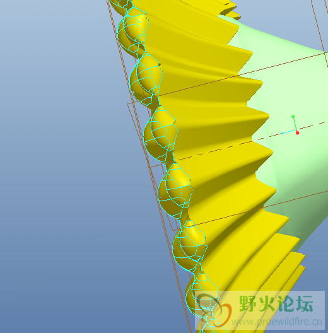Open the www.proewildfire.cn watermark link
Image resolution: width=328 pixels, height=333 pixels.
pos(276,322)
